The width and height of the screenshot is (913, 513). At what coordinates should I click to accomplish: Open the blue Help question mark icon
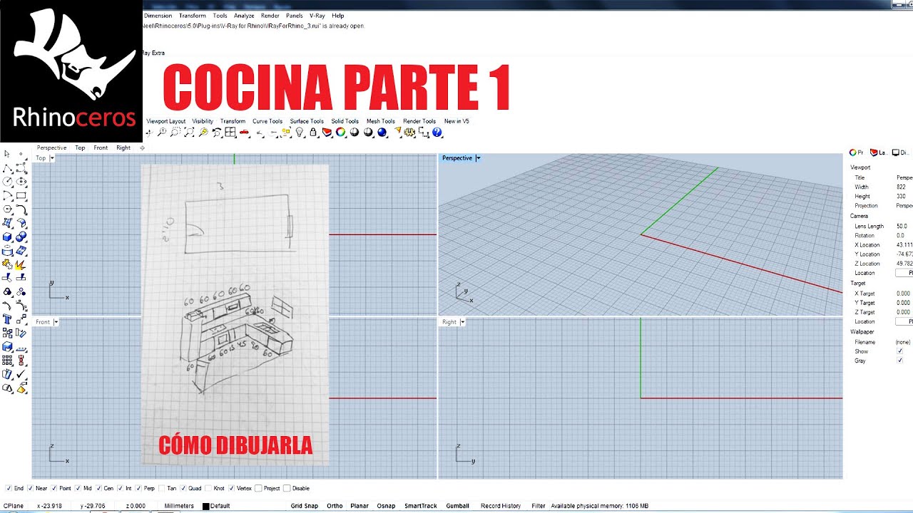[437, 133]
